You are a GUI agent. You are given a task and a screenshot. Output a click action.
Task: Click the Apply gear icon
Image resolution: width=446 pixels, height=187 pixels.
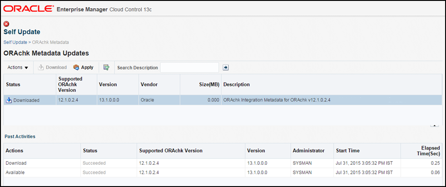click(x=76, y=67)
